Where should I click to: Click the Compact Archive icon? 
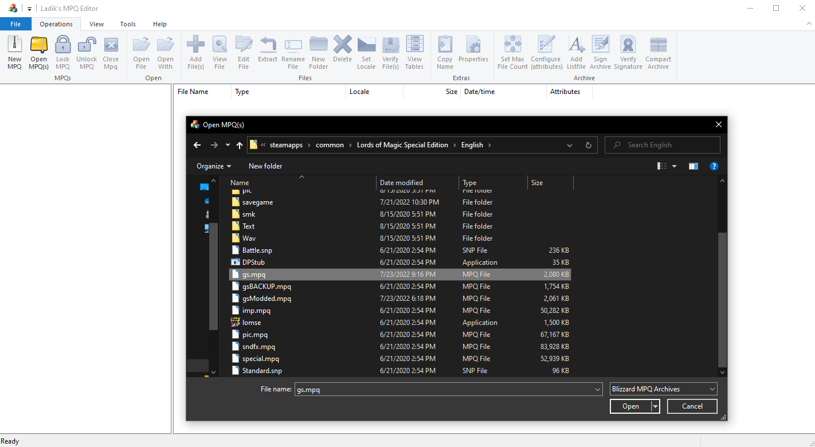(658, 45)
